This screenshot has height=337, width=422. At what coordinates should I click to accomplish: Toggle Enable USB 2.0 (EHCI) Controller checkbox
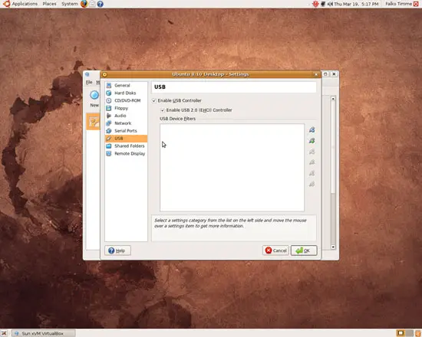click(x=163, y=110)
